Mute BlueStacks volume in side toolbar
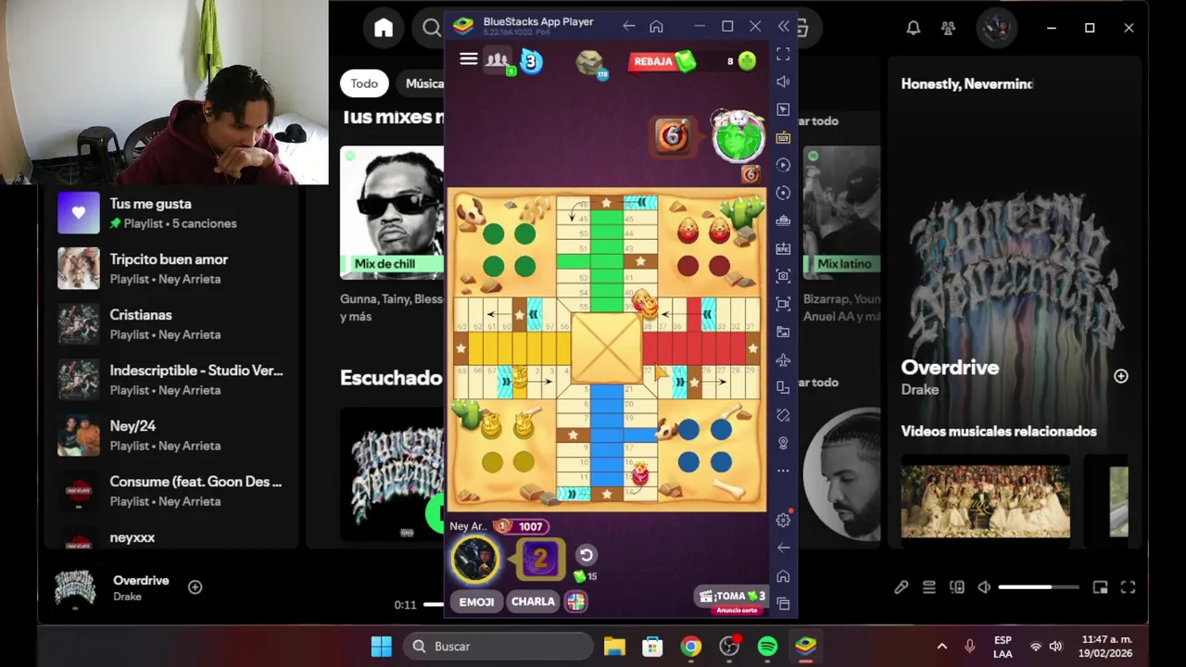 tap(783, 82)
